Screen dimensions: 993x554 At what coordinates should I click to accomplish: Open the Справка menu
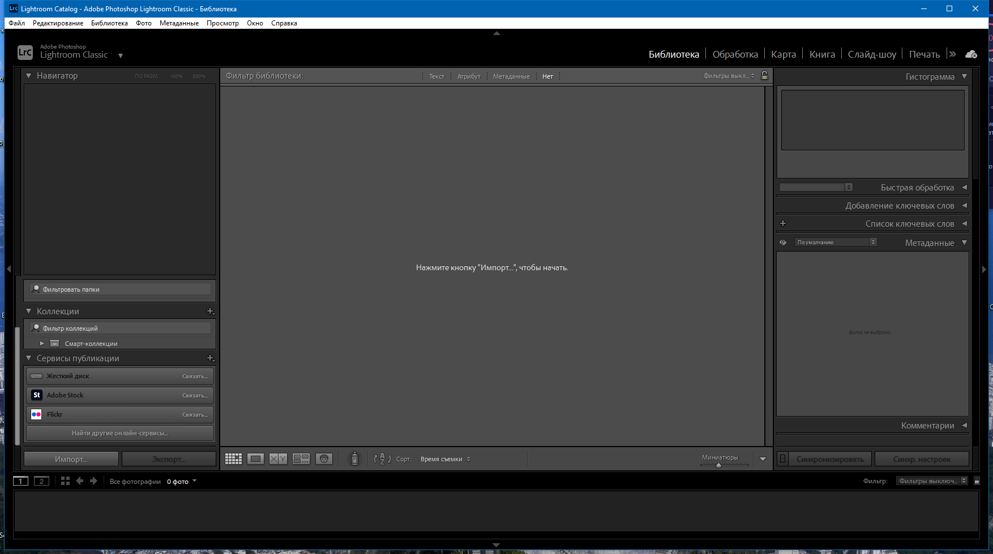click(x=284, y=23)
